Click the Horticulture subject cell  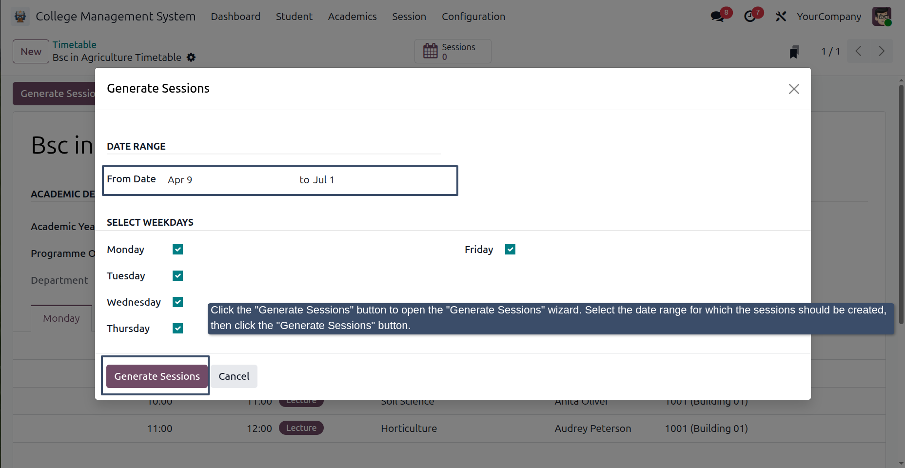click(x=409, y=429)
